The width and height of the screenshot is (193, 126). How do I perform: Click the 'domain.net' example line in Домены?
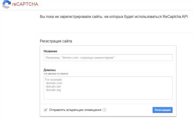[53, 86]
